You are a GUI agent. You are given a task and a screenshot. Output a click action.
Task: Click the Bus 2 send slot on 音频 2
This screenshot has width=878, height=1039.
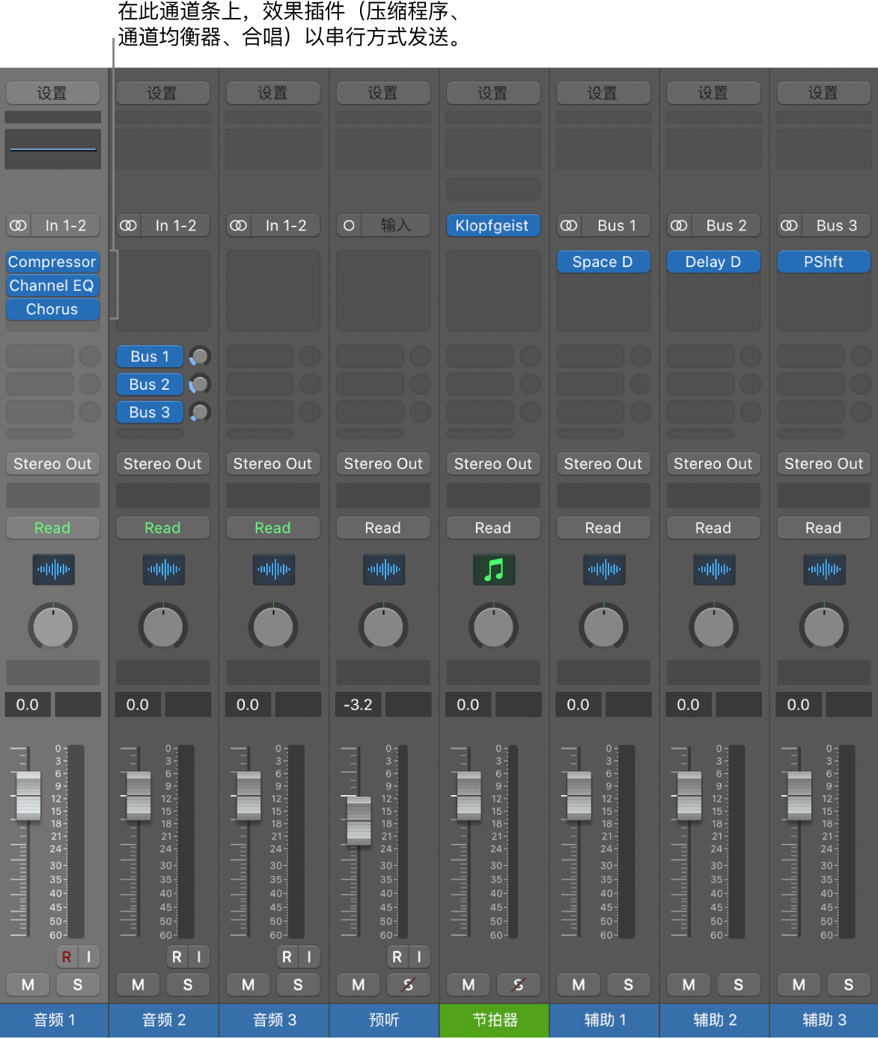point(150,384)
